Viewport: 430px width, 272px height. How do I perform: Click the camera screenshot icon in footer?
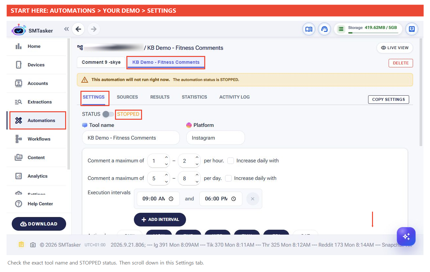click(33, 245)
